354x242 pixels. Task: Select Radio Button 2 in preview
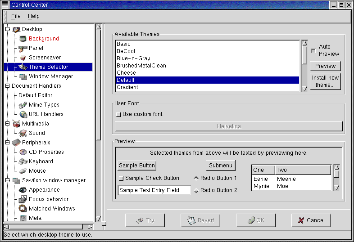(x=196, y=190)
